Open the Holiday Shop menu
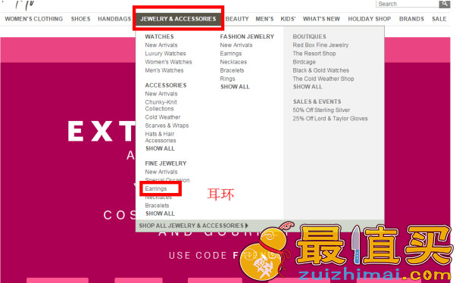Image resolution: width=456 pixels, height=283 pixels. point(370,19)
